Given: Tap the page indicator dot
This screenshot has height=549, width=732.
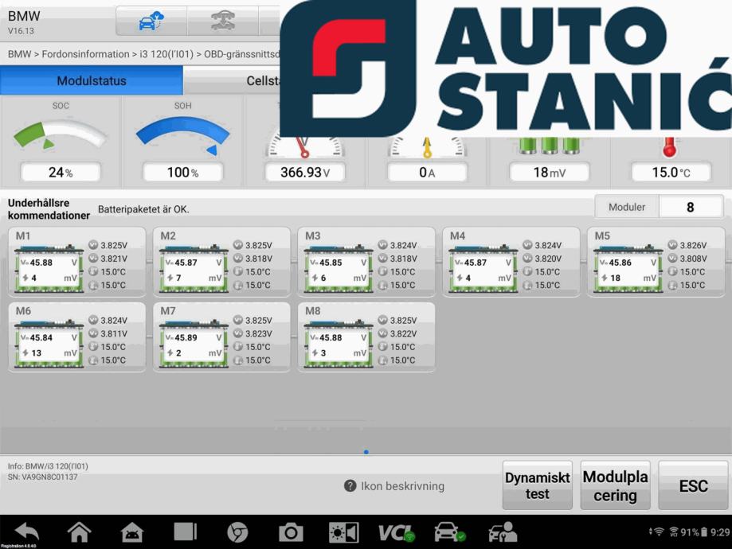Looking at the screenshot, I should 366,451.
